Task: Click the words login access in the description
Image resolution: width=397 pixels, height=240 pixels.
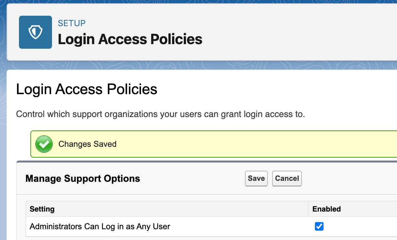Action: (x=269, y=114)
